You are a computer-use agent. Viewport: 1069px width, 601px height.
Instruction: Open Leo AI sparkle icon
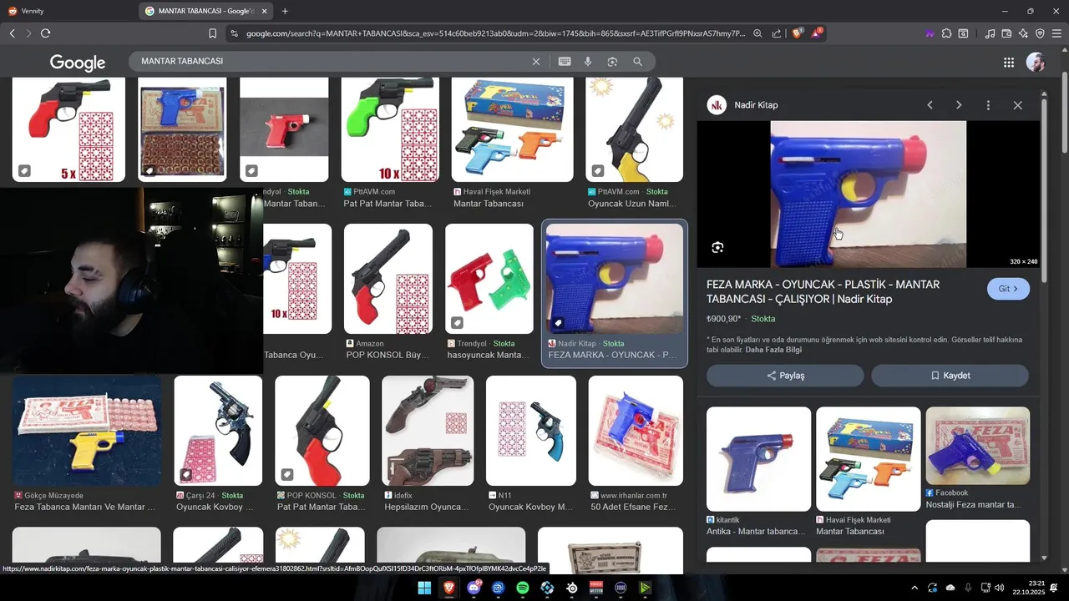(x=1023, y=33)
